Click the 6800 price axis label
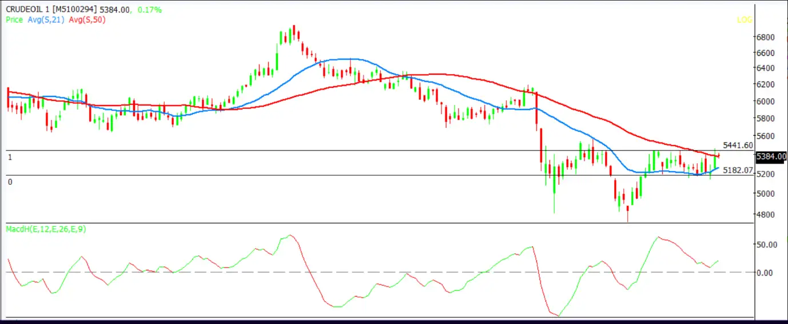The image size is (788, 324). point(765,37)
